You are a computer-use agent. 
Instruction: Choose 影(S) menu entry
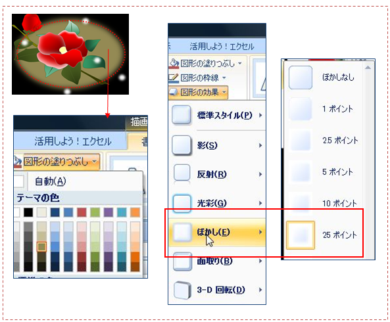[x=217, y=145]
